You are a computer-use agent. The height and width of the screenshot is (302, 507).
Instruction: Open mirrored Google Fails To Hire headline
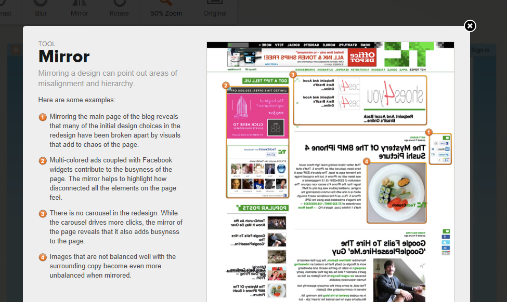(x=379, y=247)
